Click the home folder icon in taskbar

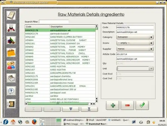(x=13, y=122)
